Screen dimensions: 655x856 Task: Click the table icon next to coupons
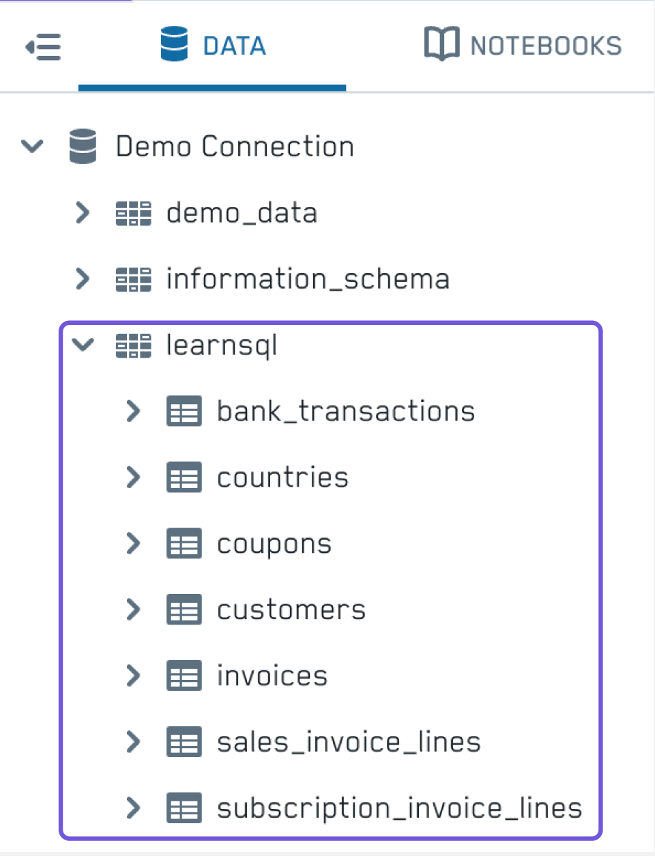(184, 543)
